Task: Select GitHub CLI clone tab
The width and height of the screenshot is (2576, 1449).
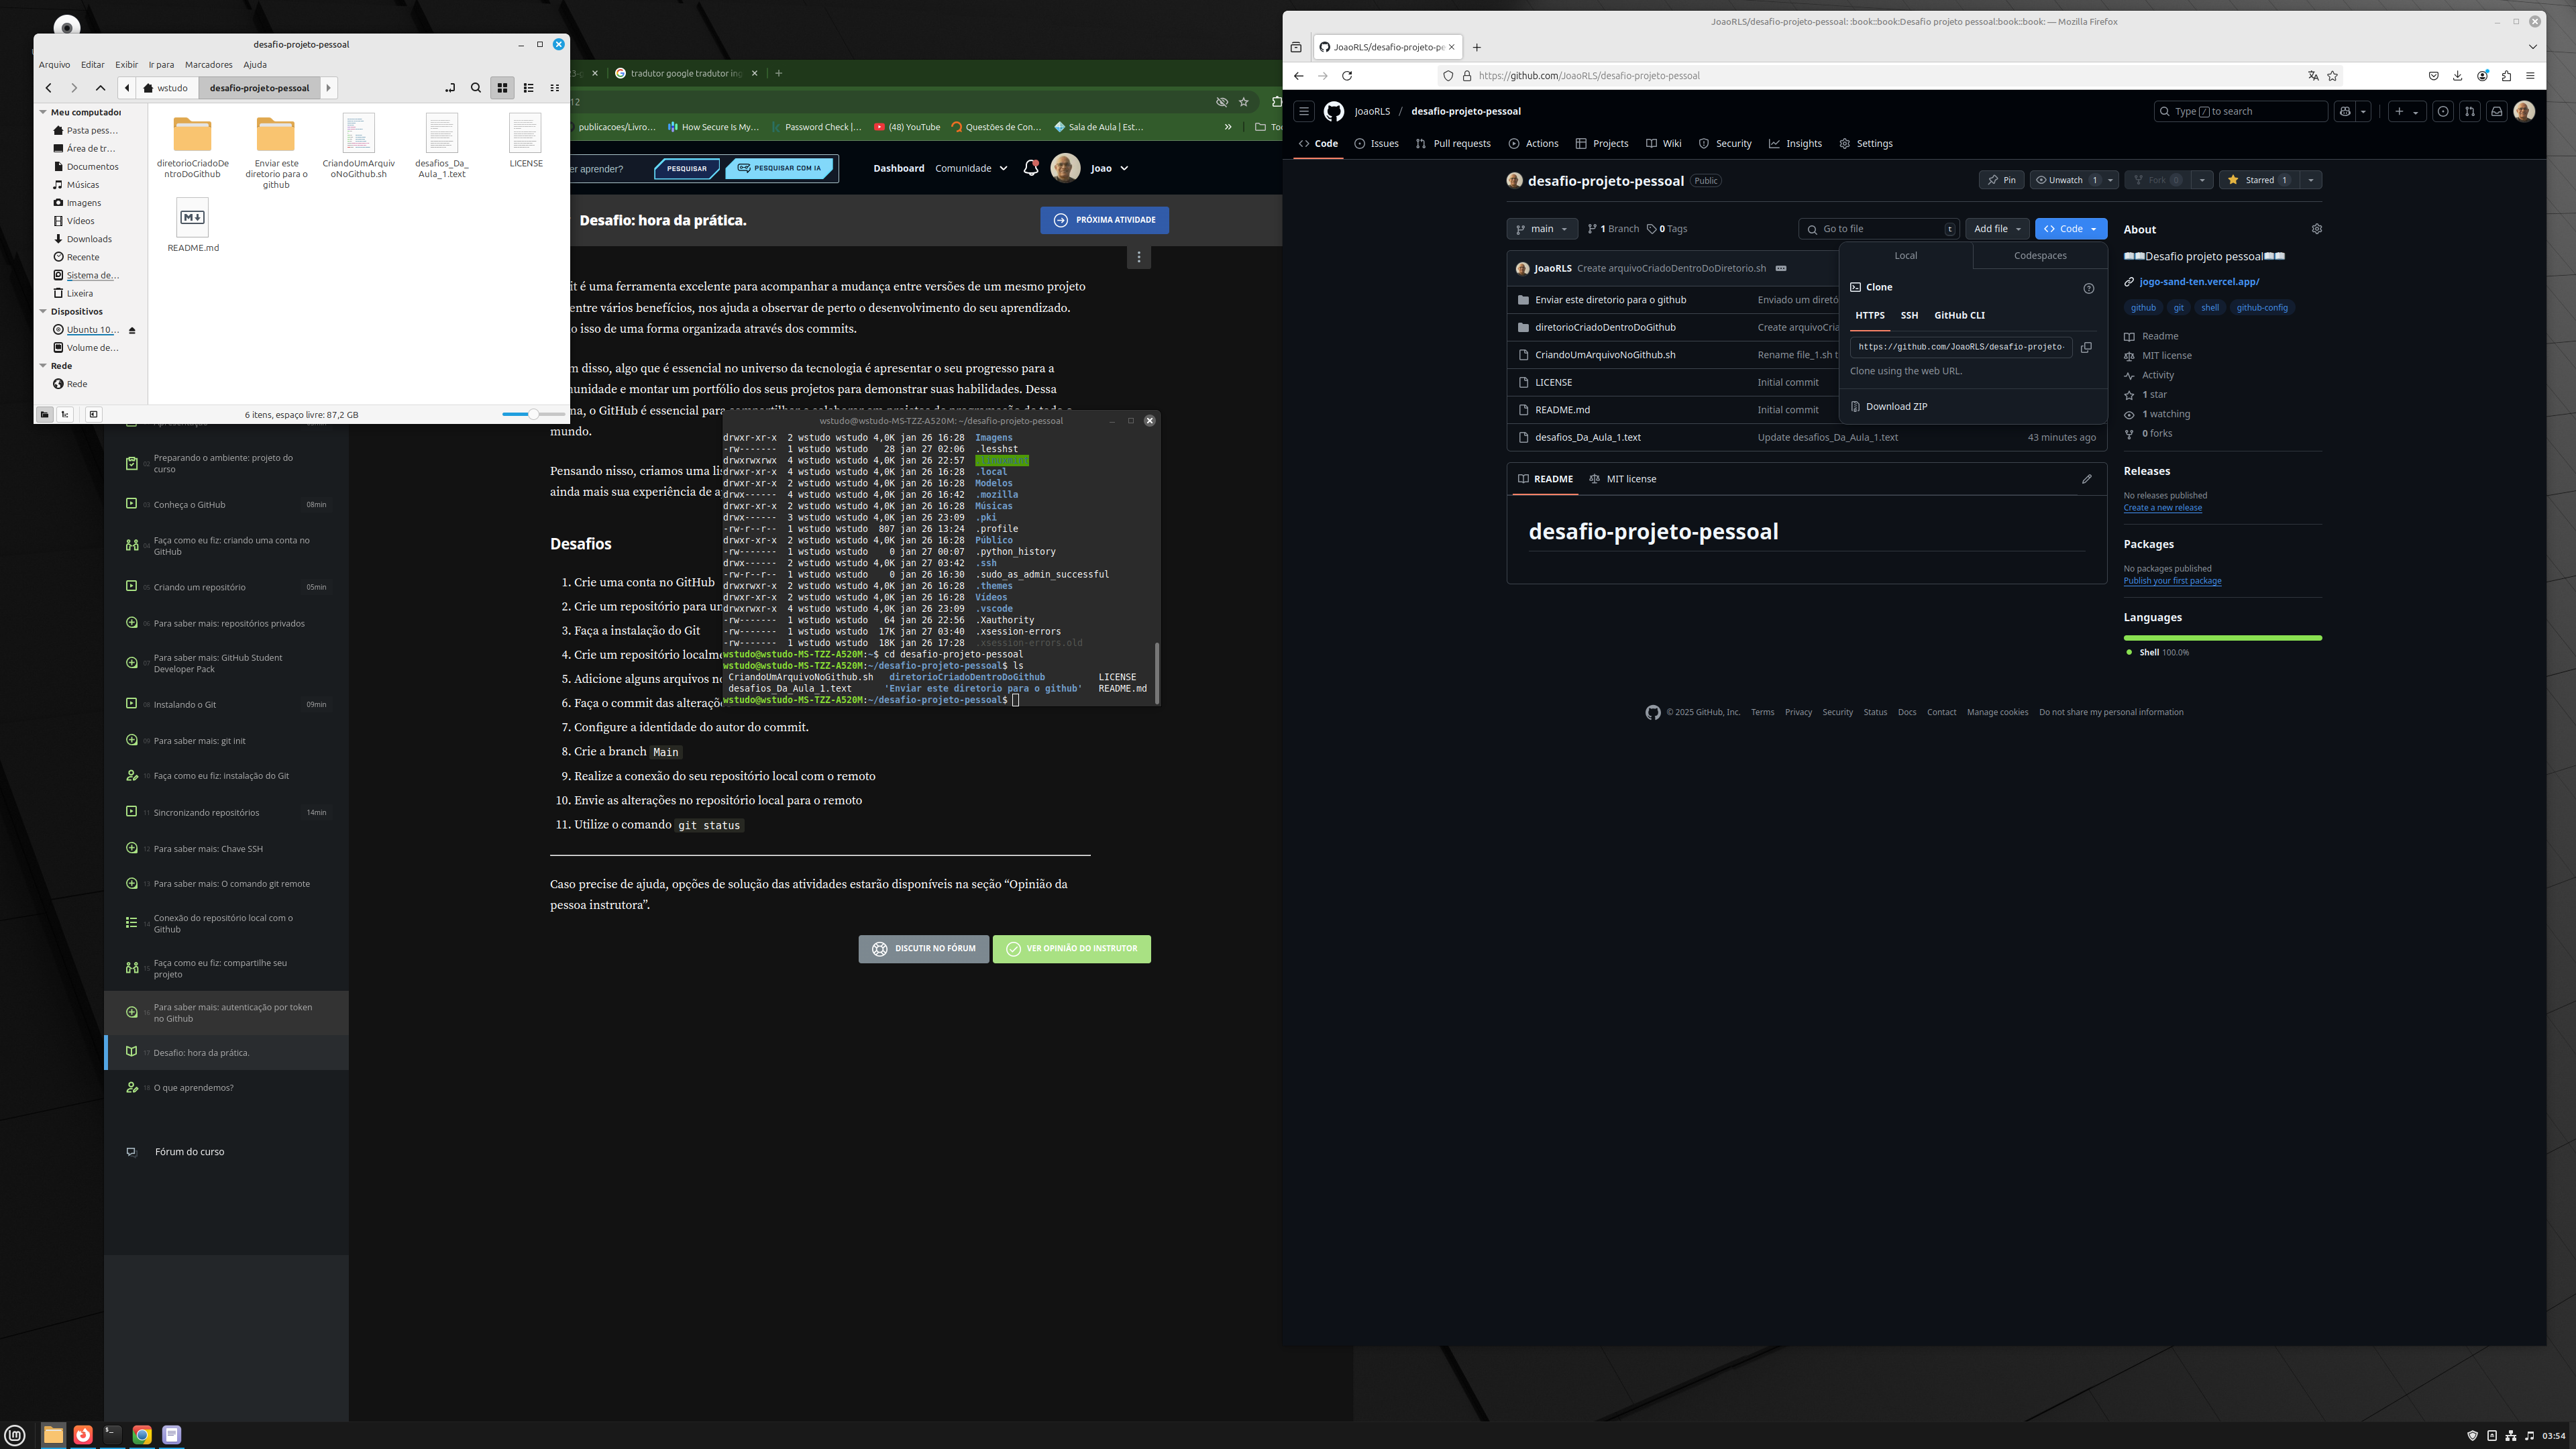Action: (1959, 315)
